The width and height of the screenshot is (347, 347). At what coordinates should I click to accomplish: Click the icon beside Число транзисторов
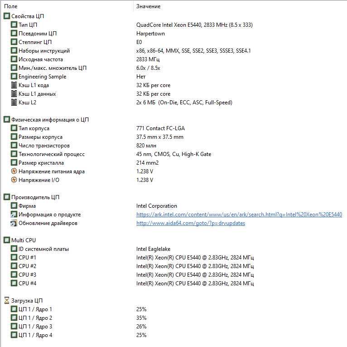[x=14, y=145]
